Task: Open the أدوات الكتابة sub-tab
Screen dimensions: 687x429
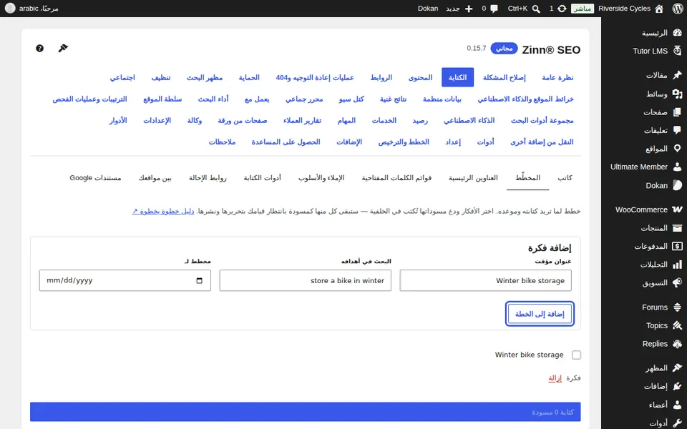Action: tap(262, 178)
